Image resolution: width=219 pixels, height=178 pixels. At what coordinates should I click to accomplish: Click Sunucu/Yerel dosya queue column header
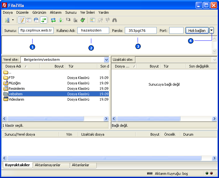30,135
